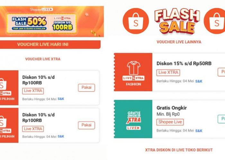Click the Xtra Diskon di Live Toko Berikut heading
Viewport: 225px width, 160px height.
179,150
